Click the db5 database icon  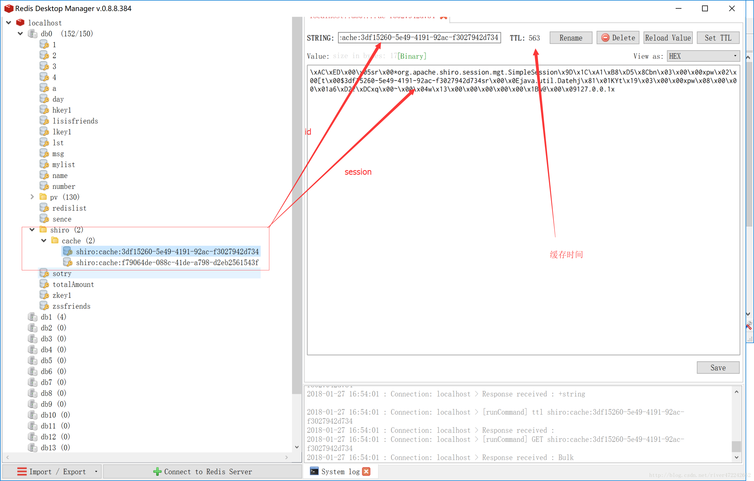(33, 360)
